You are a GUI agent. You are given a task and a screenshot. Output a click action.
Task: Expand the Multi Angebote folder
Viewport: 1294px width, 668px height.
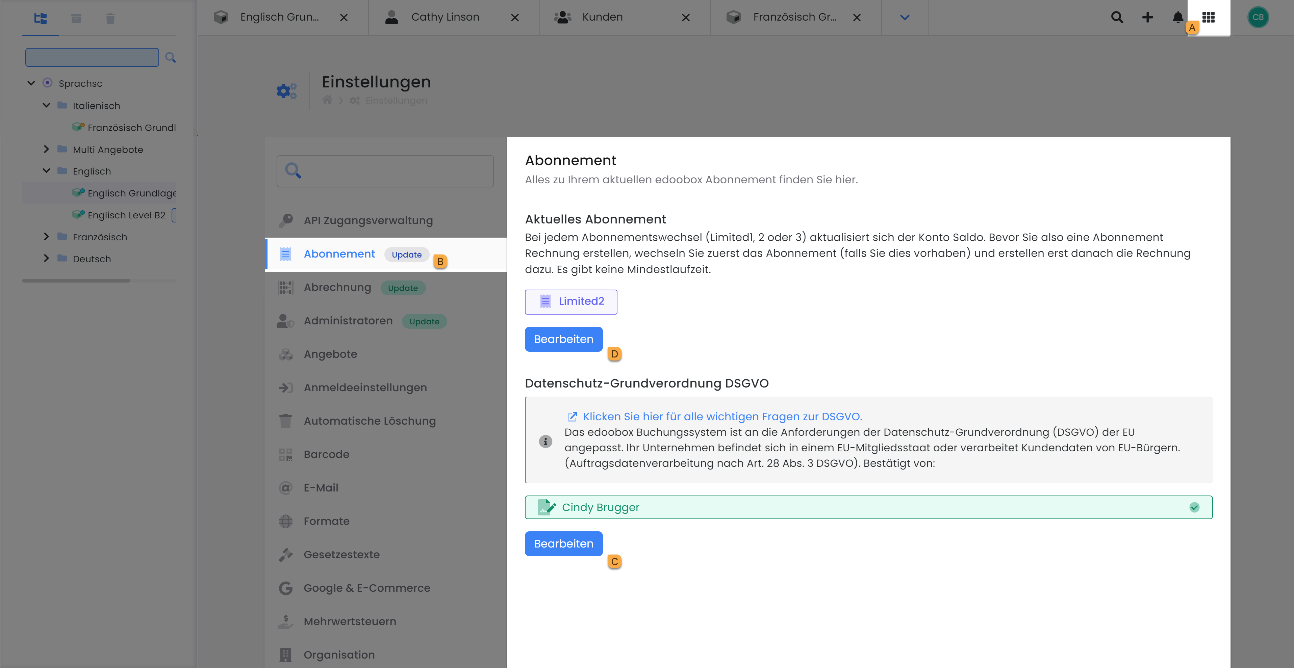[x=46, y=149]
